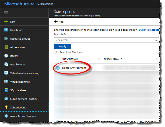The image size is (165, 127).
Task: Open Virtual machines (classic) menu item
Action: click(x=24, y=73)
